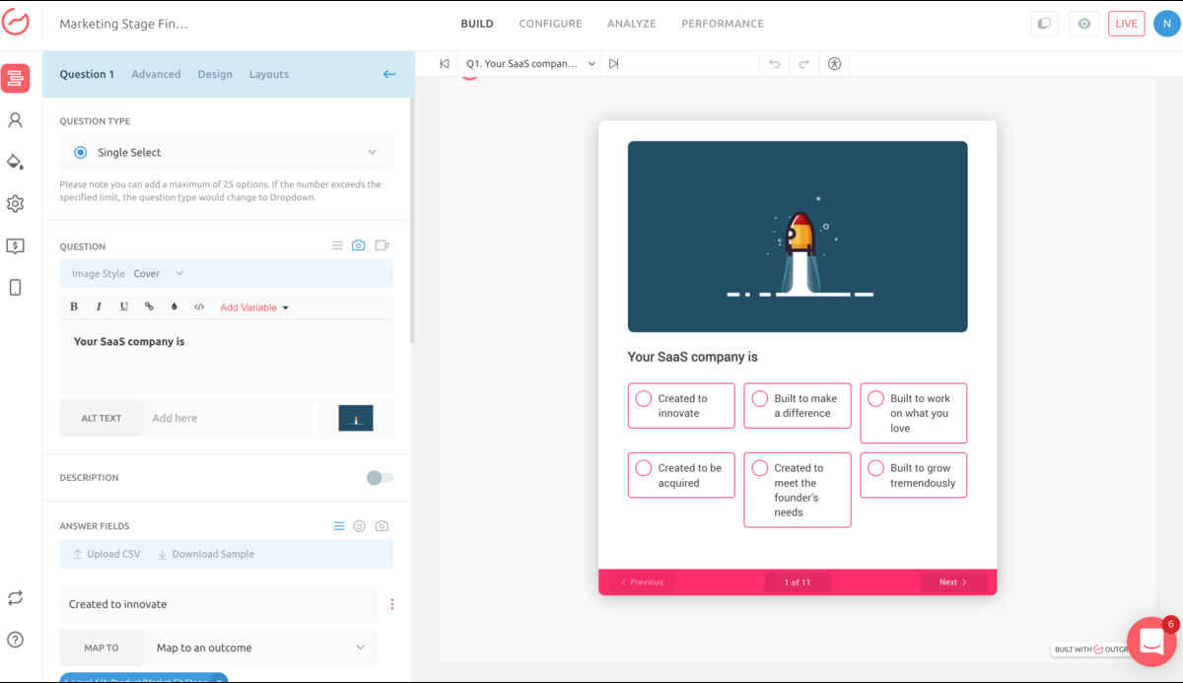Open the Advanced tab in question panel
Viewport: 1183px width, 683px height.
click(156, 74)
